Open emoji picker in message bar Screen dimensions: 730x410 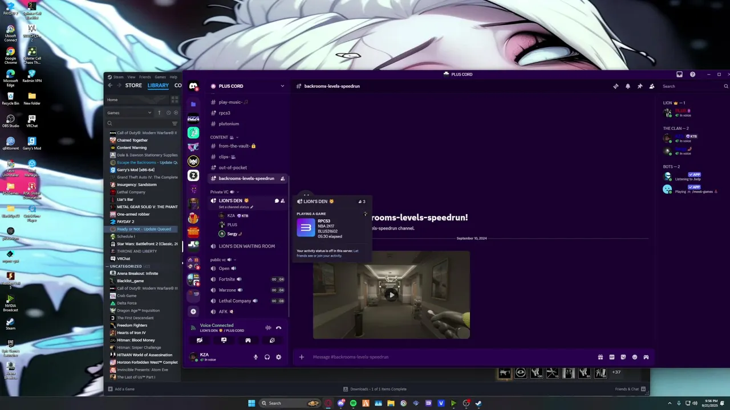634,357
